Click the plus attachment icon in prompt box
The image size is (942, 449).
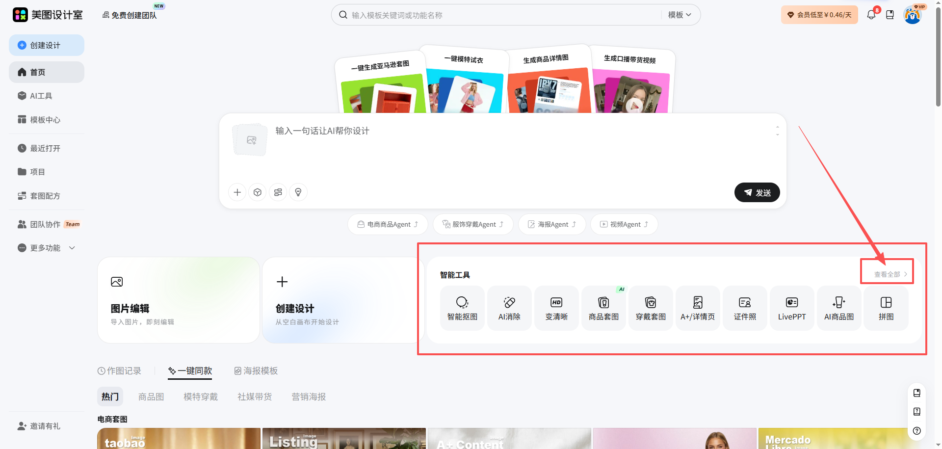pyautogui.click(x=237, y=192)
